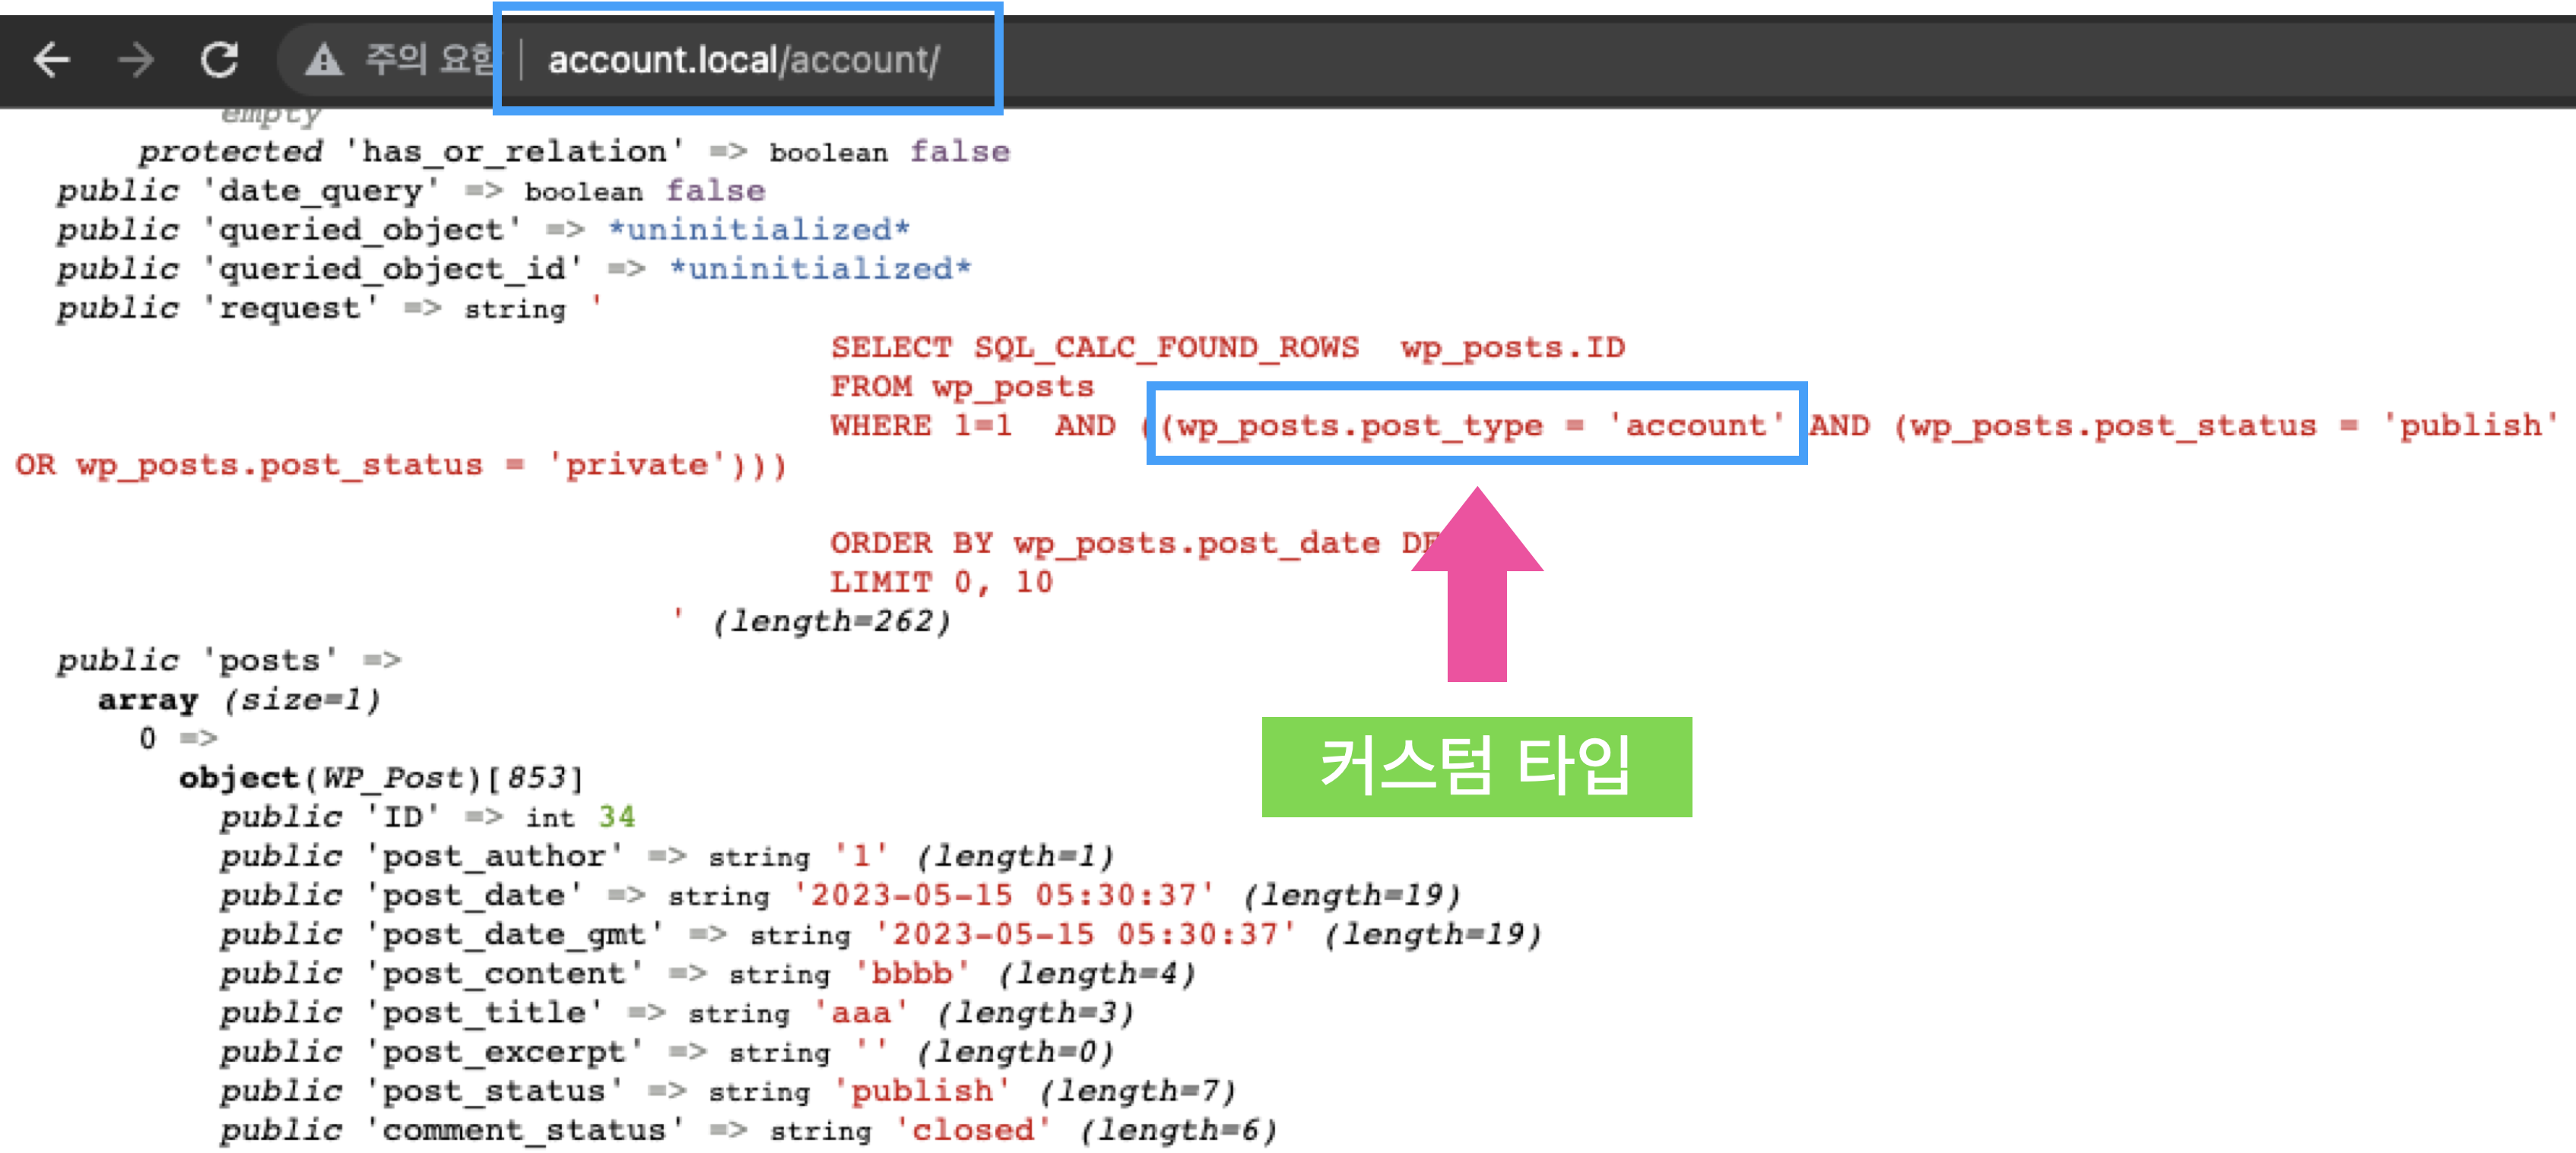Click the comment_status value 'closed'
This screenshot has width=2576, height=1153.
point(972,1130)
